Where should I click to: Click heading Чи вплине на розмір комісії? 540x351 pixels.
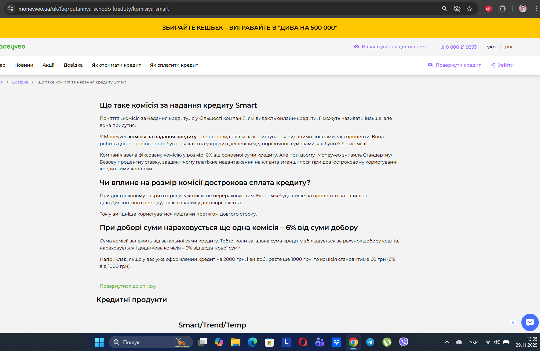205,183
